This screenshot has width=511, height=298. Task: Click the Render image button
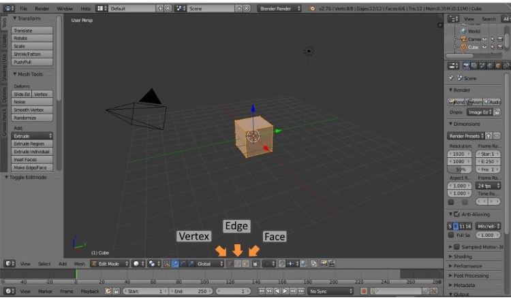click(456, 101)
